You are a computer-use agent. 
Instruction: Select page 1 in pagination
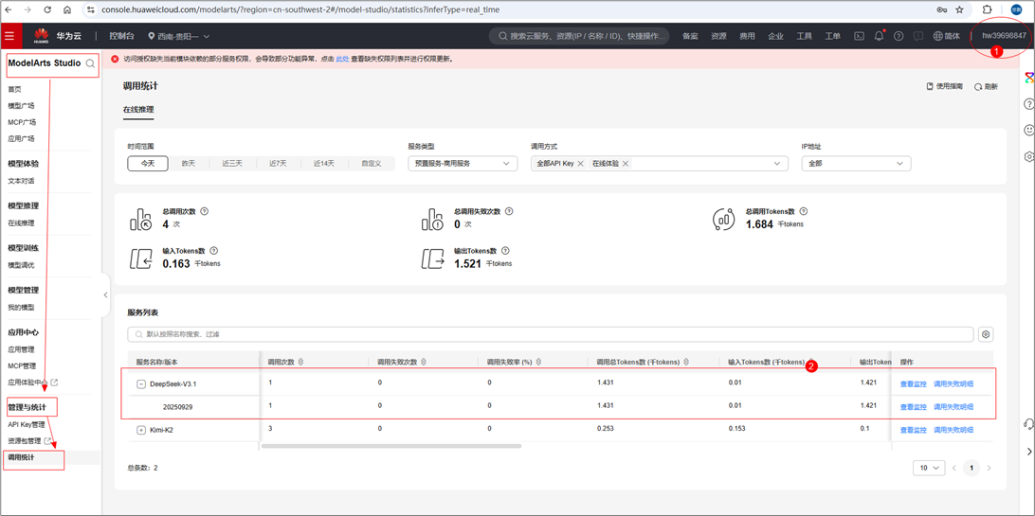(971, 468)
